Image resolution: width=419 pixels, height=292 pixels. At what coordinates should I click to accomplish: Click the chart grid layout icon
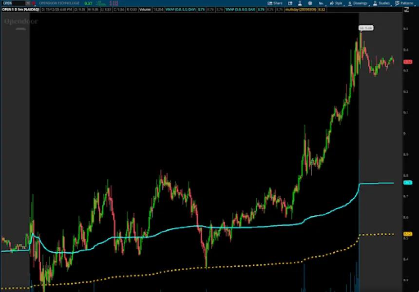tap(290, 3)
